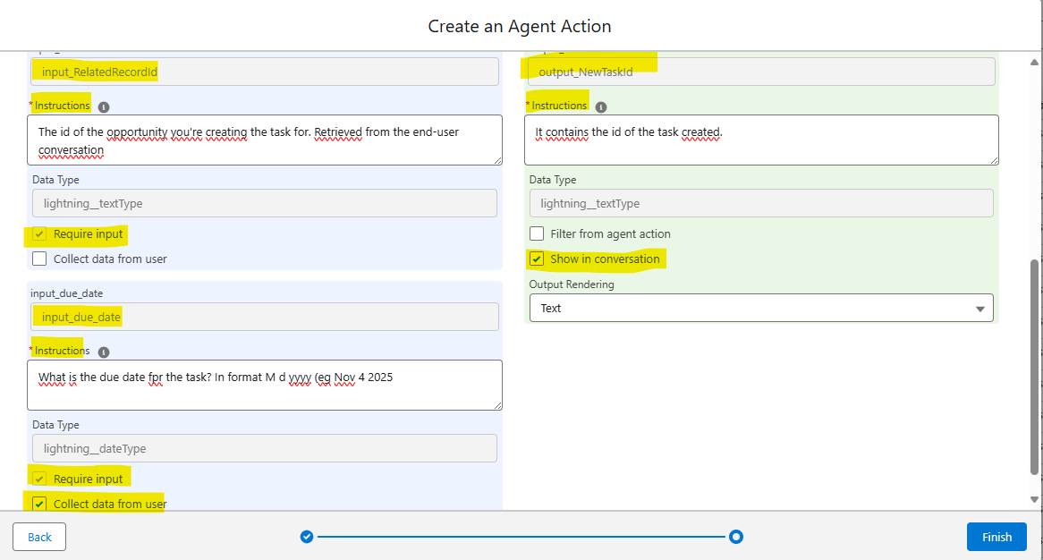Click the Finish button

coord(996,537)
